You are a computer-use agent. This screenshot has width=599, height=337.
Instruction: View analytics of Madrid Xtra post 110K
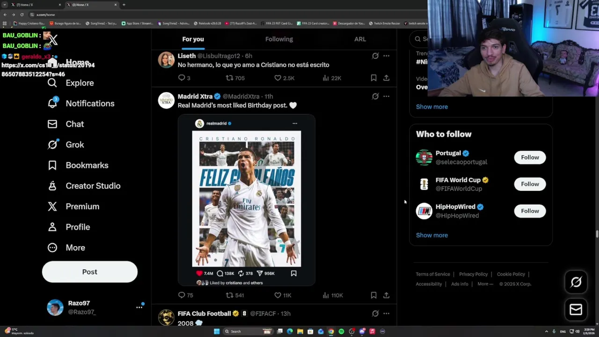333,295
